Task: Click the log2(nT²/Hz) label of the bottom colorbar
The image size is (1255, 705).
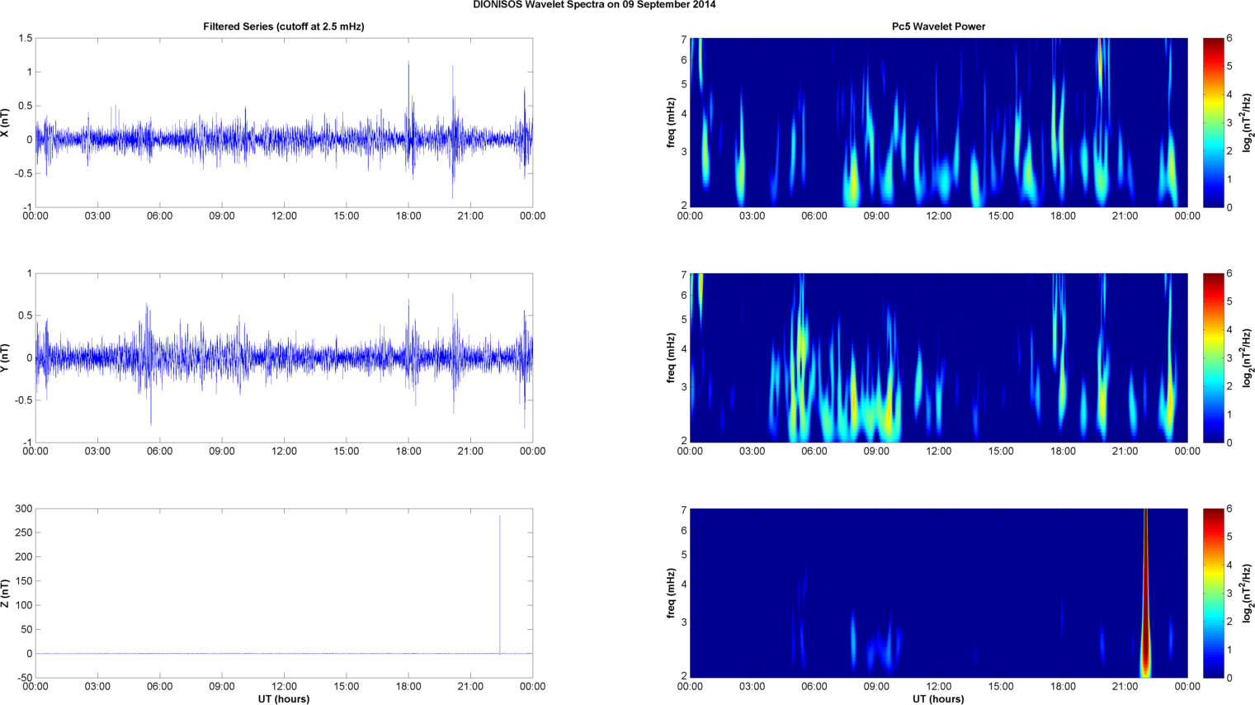Action: coord(1248,593)
